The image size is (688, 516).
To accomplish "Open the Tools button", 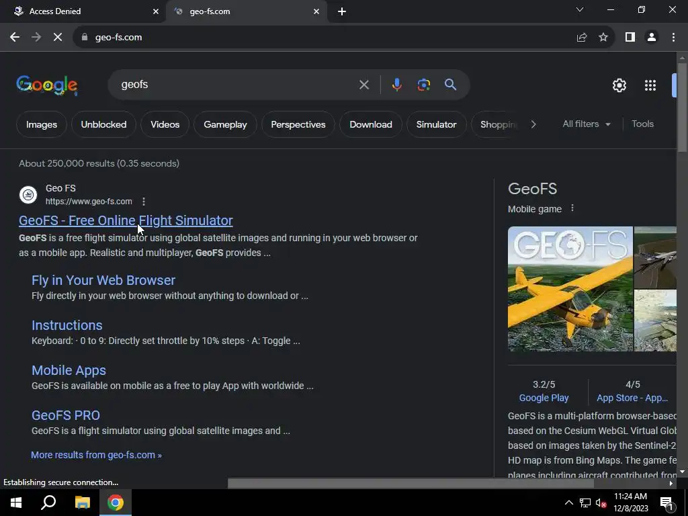I will click(x=642, y=124).
